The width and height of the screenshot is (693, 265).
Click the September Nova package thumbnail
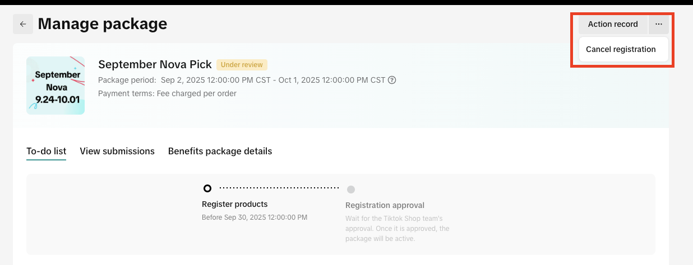[x=56, y=86]
